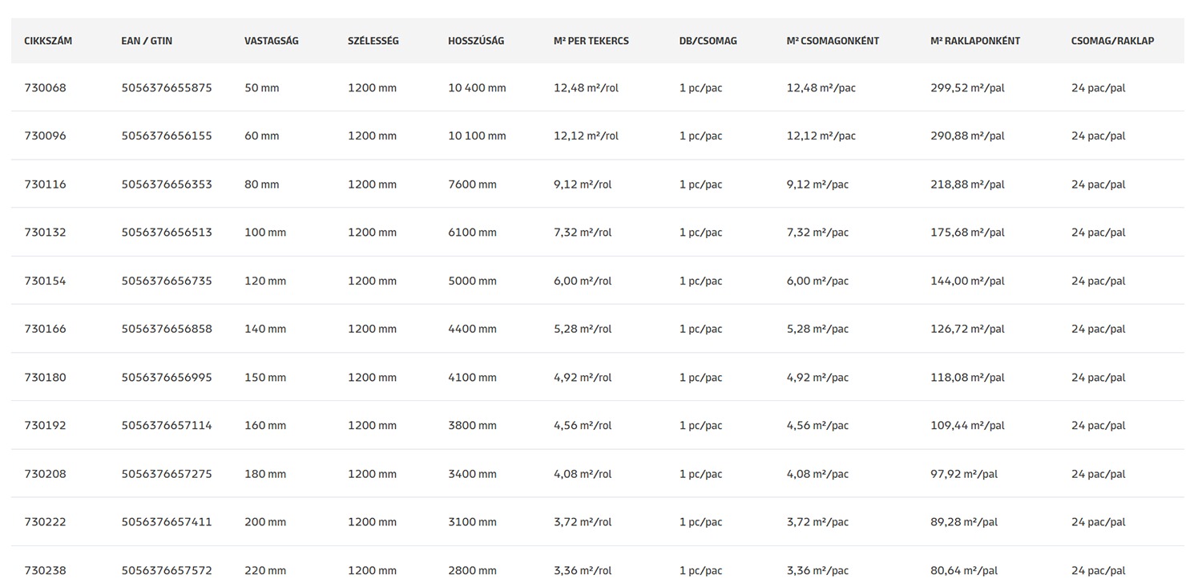Click the EAN / GTIN column header

[x=147, y=41]
